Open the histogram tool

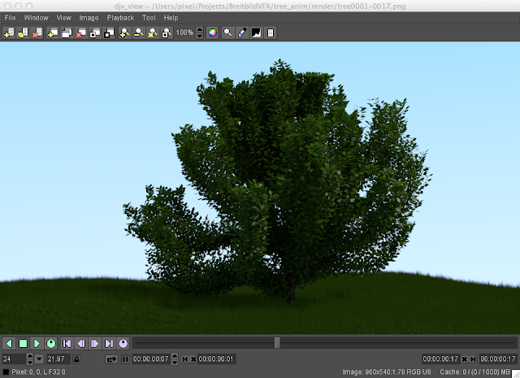(257, 33)
